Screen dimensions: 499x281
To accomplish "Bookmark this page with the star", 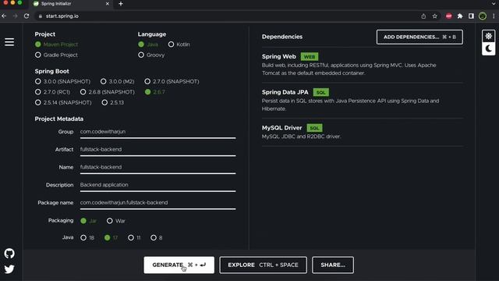I will coord(435,16).
